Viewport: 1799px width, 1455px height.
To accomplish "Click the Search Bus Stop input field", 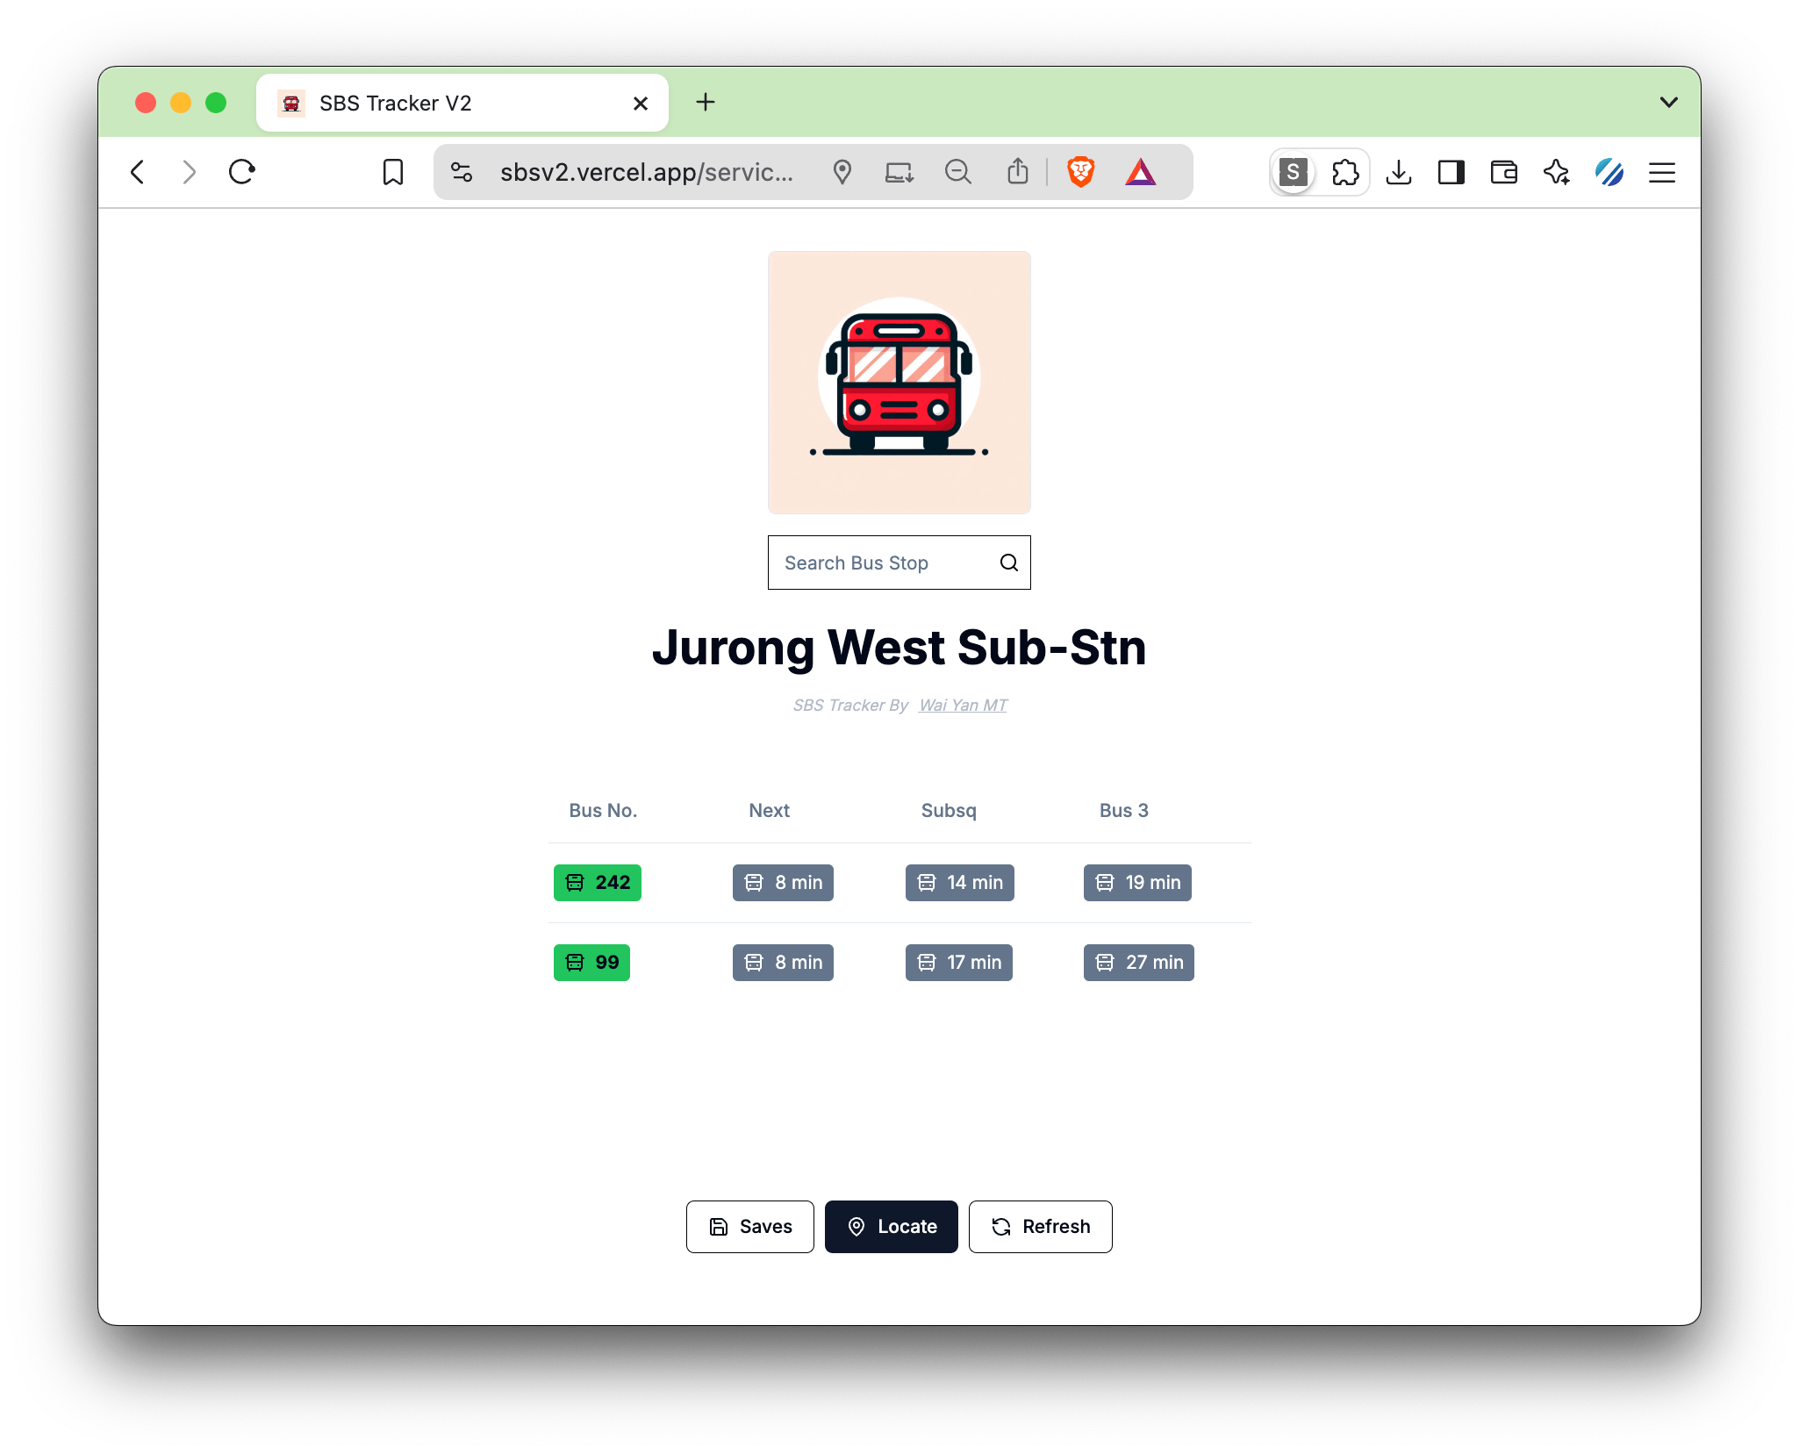I will click(898, 562).
